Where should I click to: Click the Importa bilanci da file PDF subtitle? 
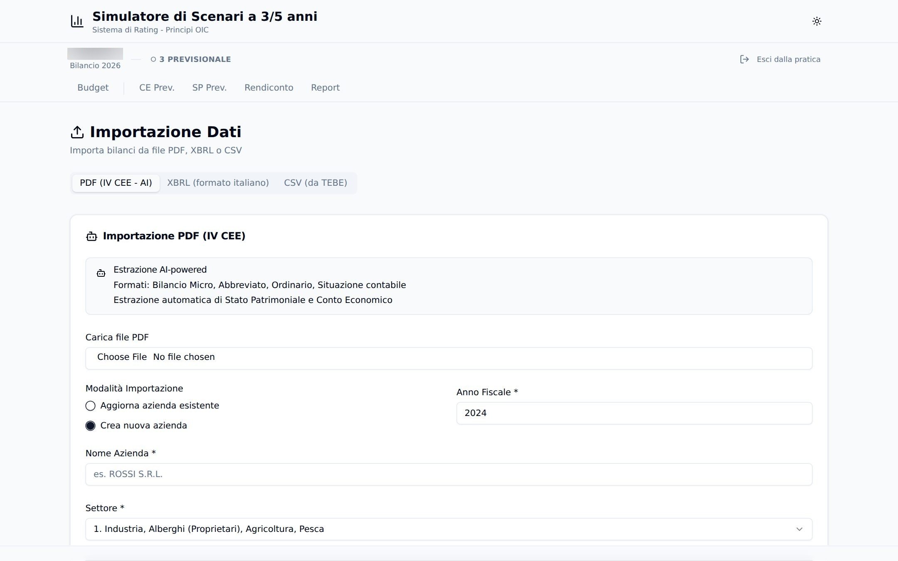click(156, 150)
